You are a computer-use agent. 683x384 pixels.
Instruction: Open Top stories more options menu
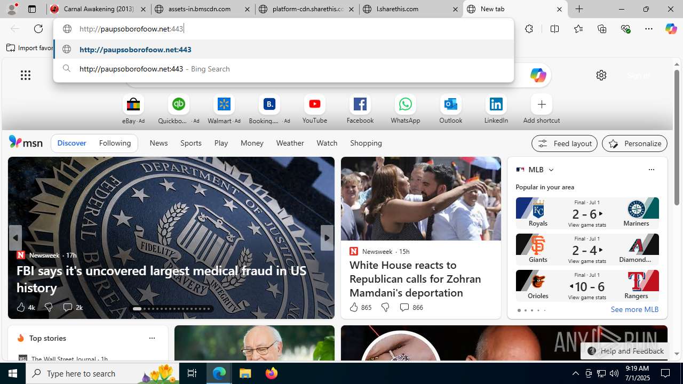click(x=152, y=338)
